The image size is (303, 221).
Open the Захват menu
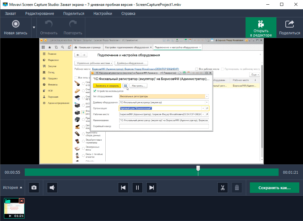[10, 13]
